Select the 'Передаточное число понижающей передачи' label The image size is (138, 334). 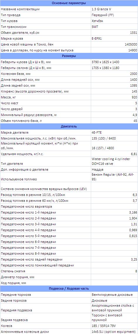point(38,265)
